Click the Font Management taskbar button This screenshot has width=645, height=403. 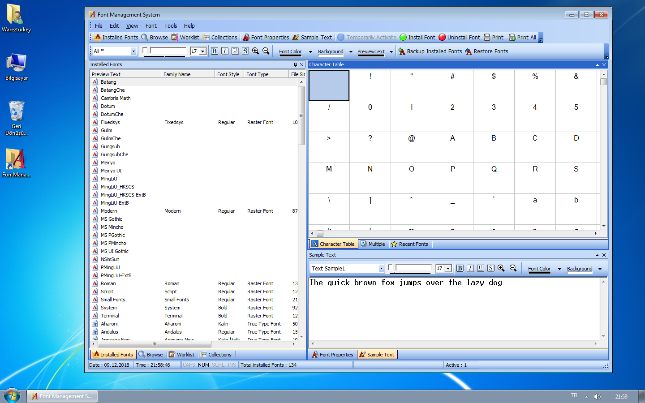(62, 396)
